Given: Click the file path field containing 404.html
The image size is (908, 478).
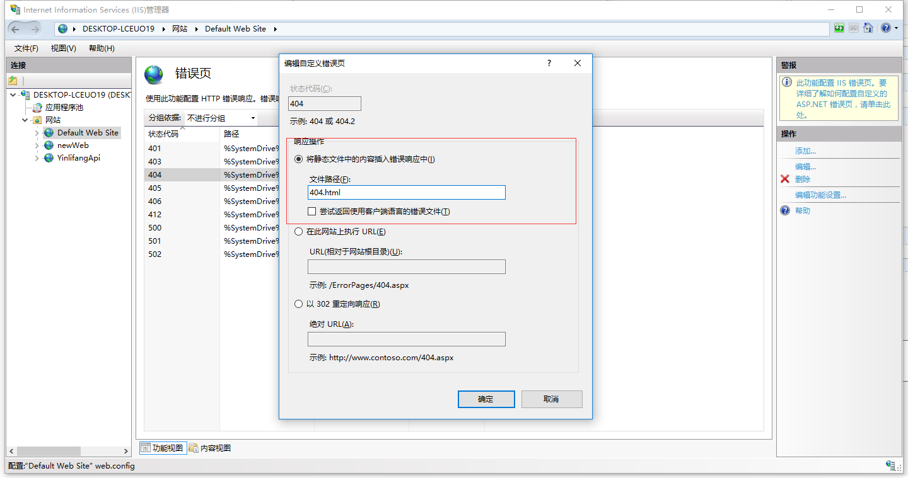Looking at the screenshot, I should click(x=406, y=193).
